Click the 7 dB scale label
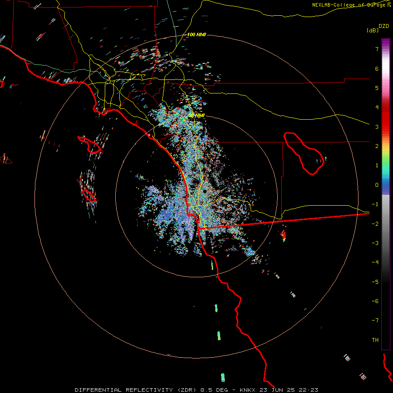This screenshot has height=393, width=393. tap(377, 49)
